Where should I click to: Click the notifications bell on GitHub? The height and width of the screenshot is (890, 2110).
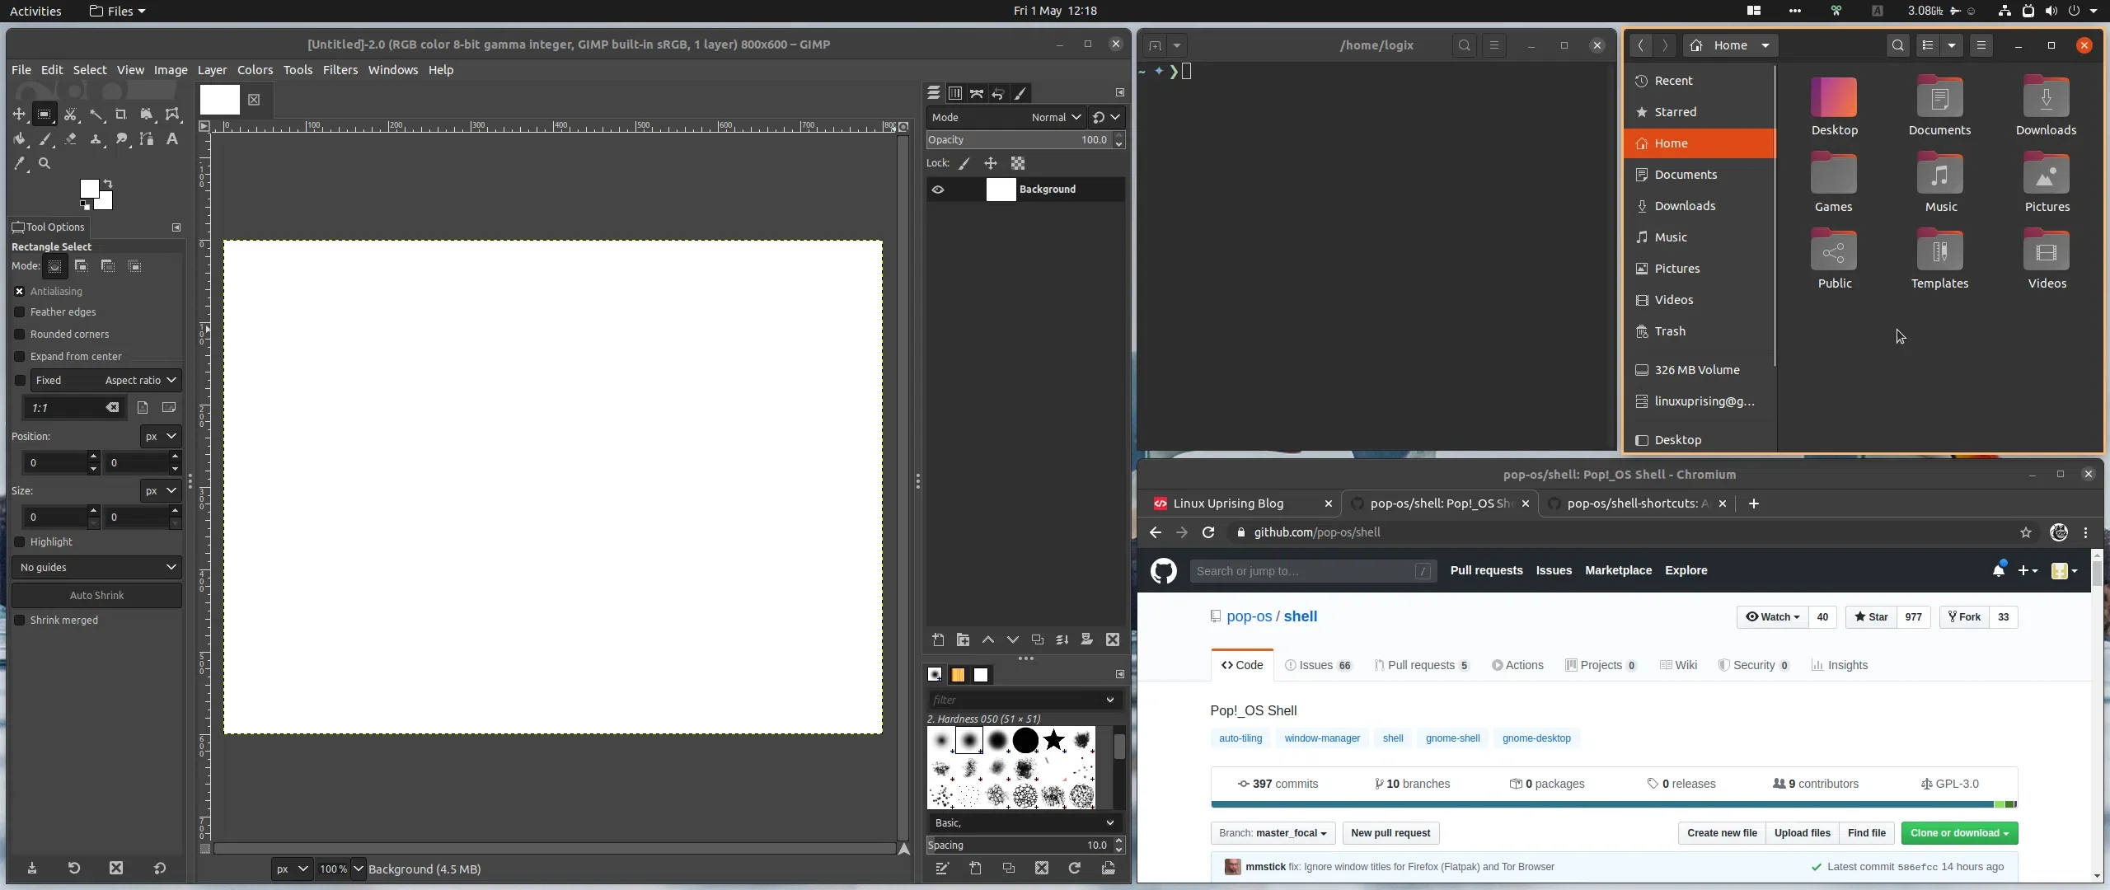click(1998, 570)
